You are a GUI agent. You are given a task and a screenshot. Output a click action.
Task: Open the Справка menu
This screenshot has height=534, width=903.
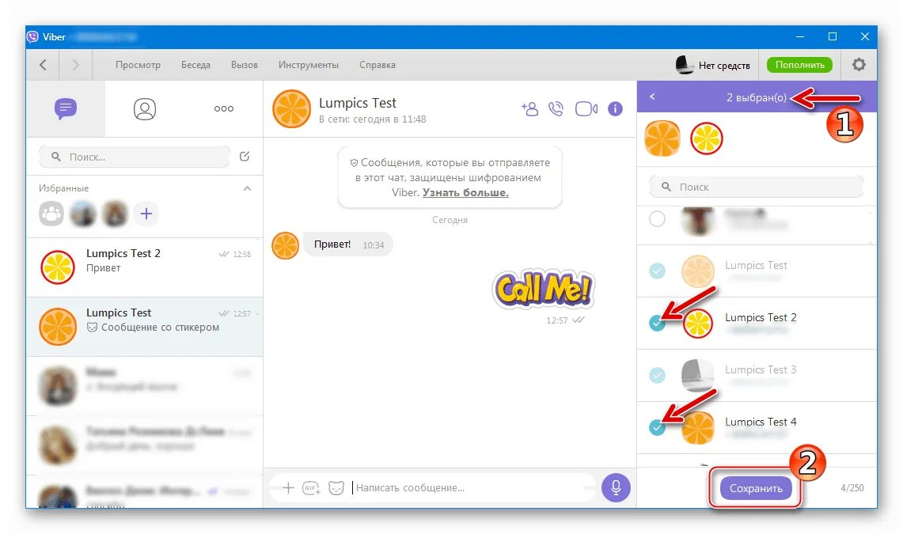tap(378, 65)
